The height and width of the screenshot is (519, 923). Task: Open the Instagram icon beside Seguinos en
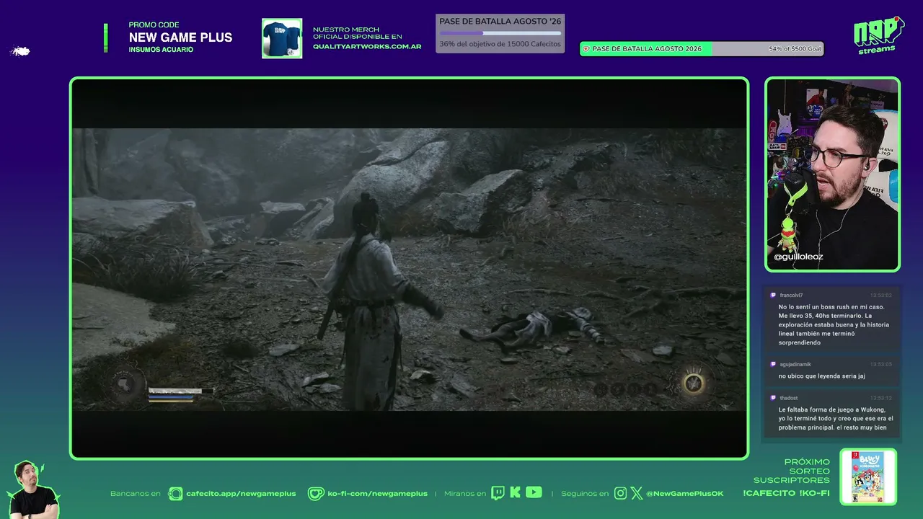point(620,493)
